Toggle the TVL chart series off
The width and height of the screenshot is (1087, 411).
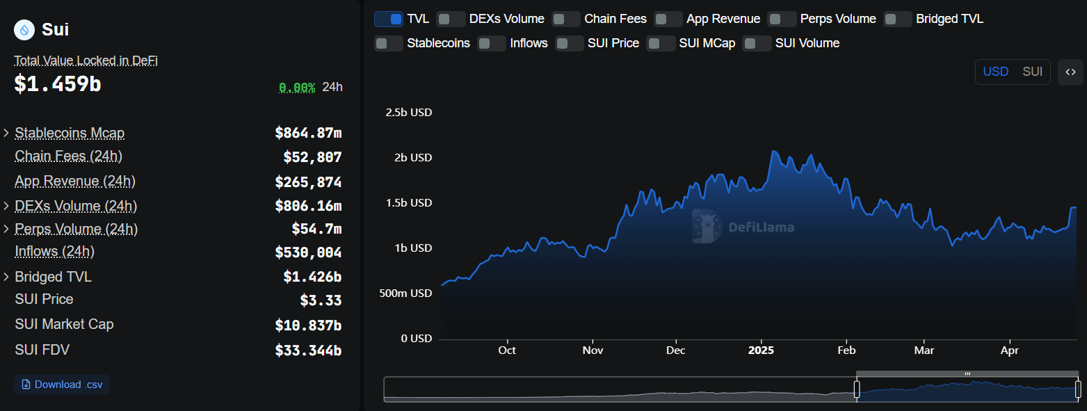point(389,19)
